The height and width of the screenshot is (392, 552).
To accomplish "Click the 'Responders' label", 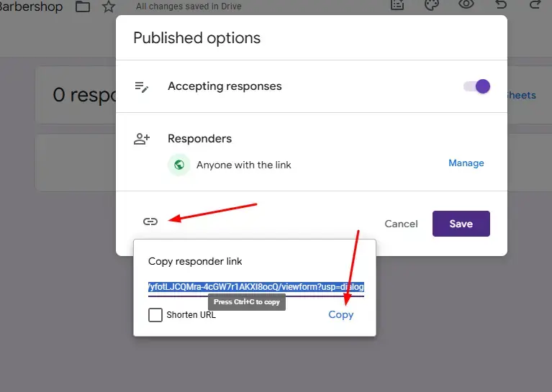I will click(x=199, y=139).
